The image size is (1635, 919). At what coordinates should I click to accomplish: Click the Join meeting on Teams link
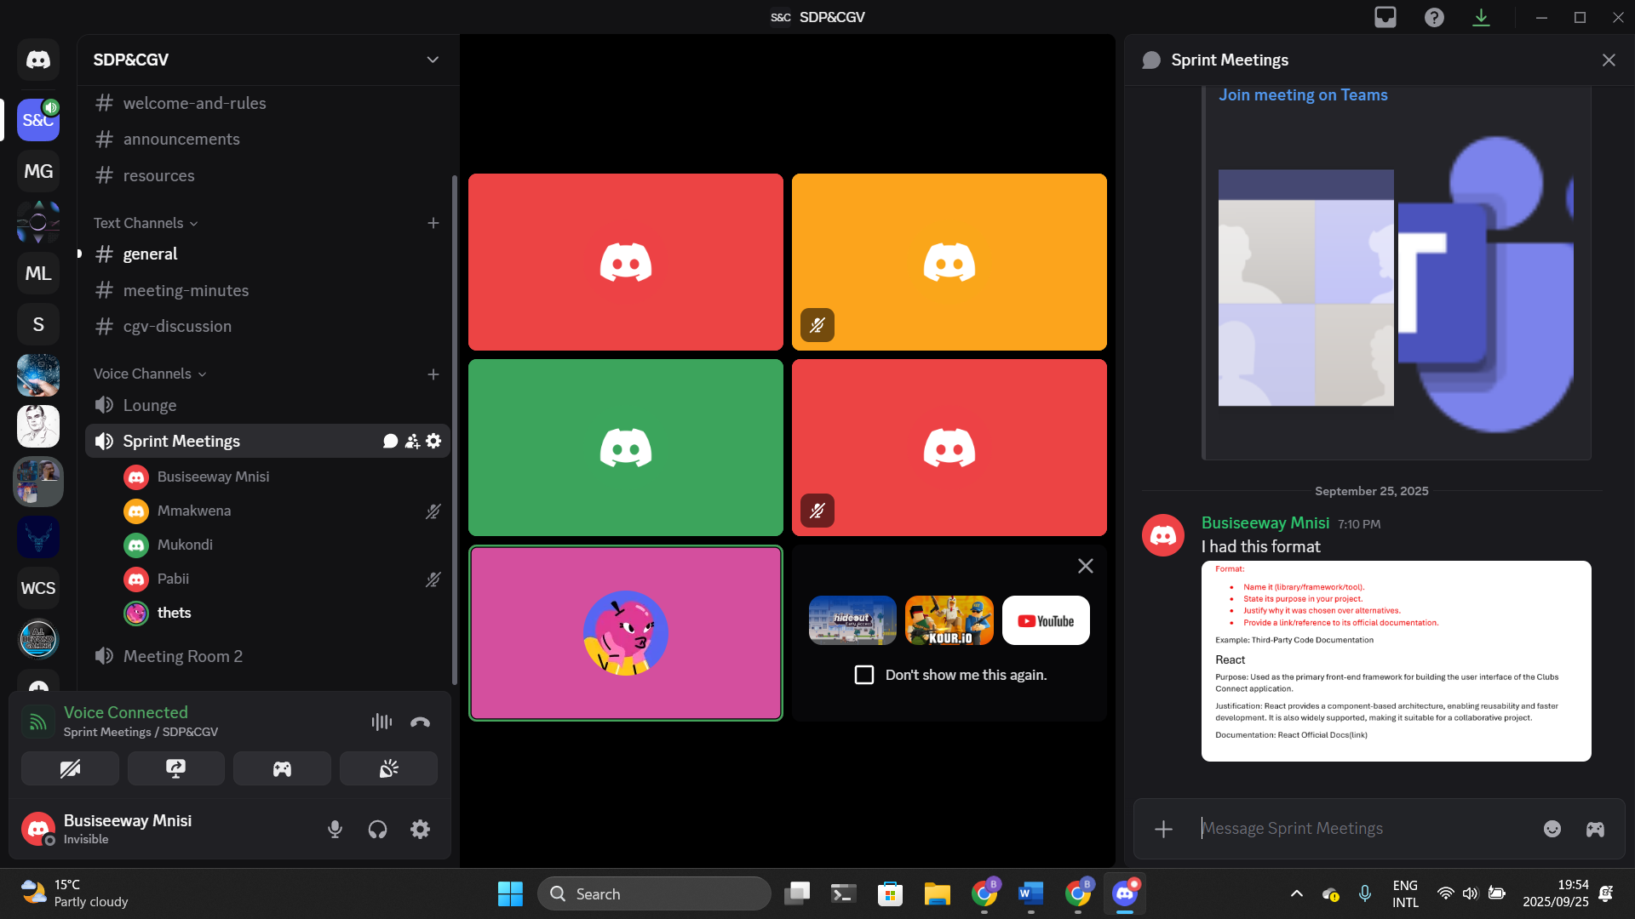(1303, 95)
